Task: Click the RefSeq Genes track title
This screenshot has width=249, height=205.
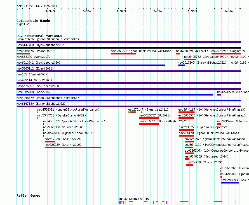Action: pos(29,196)
